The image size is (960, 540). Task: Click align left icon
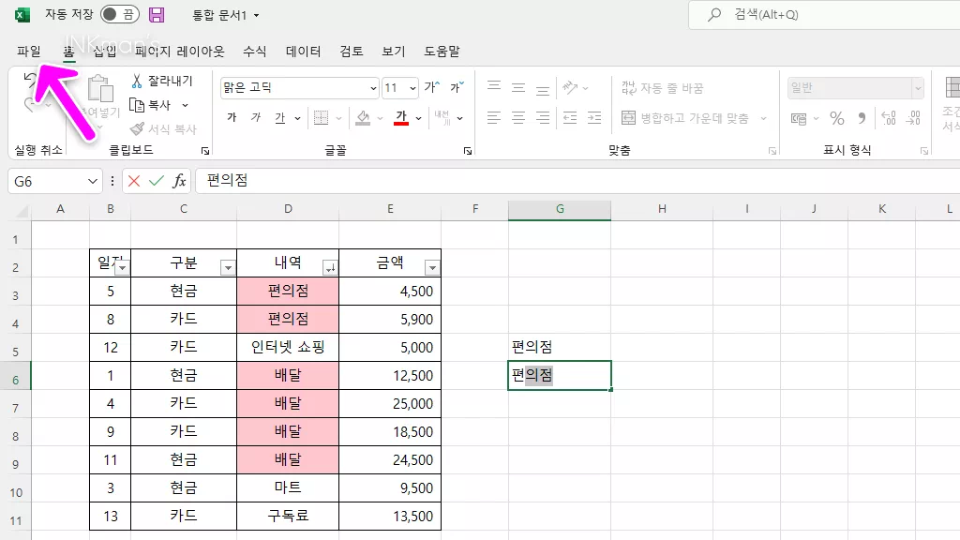(494, 117)
